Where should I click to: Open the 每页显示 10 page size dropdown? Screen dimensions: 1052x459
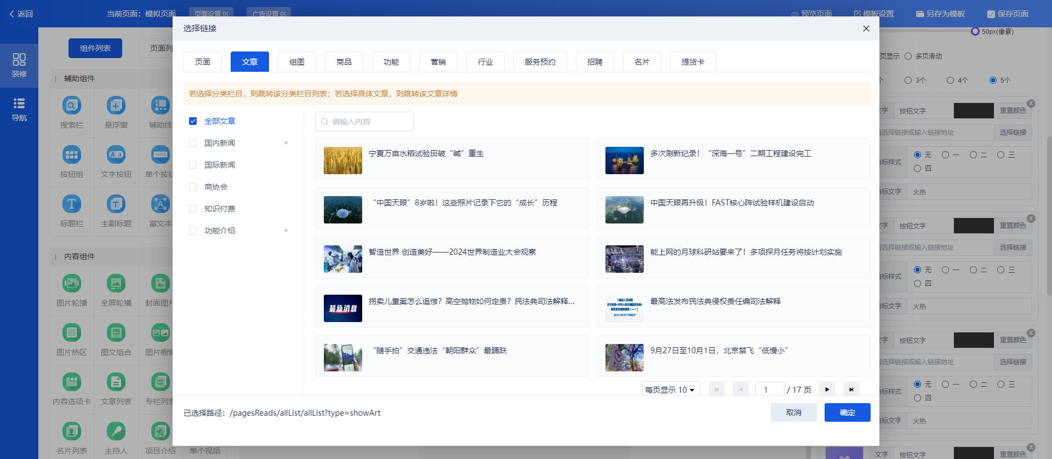pyautogui.click(x=670, y=389)
